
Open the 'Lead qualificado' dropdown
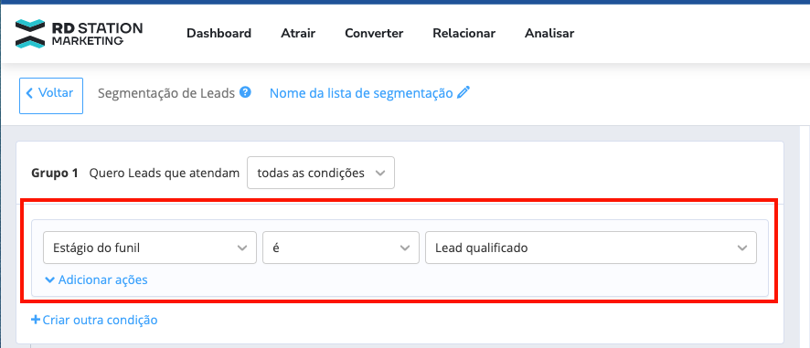coord(591,248)
